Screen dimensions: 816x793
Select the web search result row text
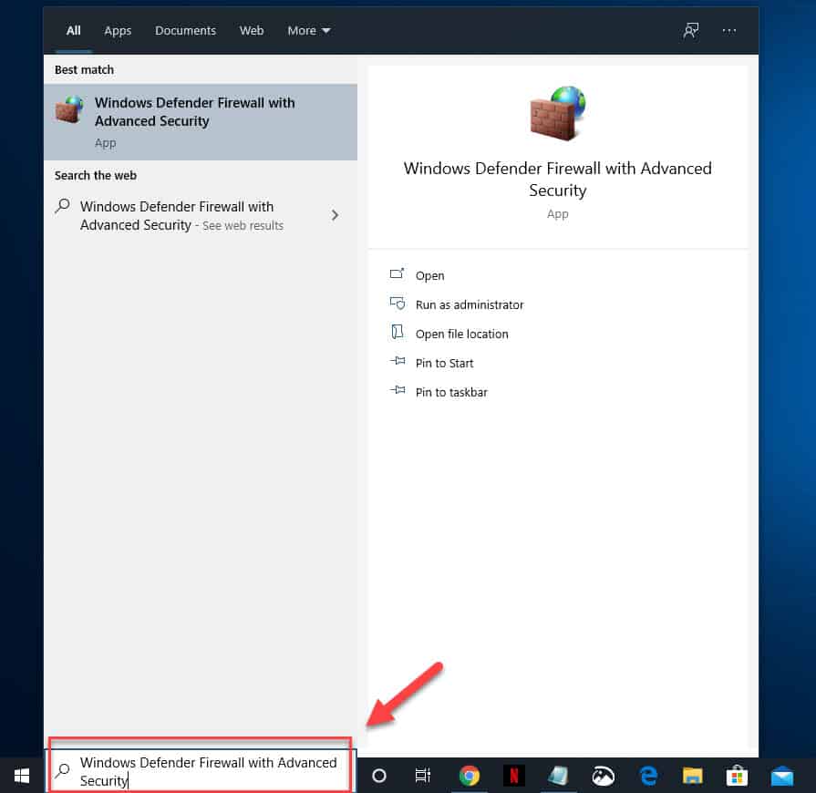[x=181, y=216]
